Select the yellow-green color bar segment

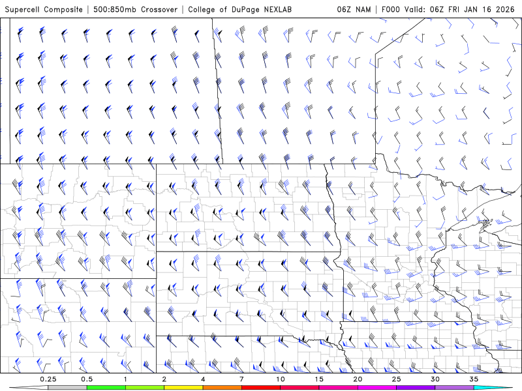click(x=145, y=388)
